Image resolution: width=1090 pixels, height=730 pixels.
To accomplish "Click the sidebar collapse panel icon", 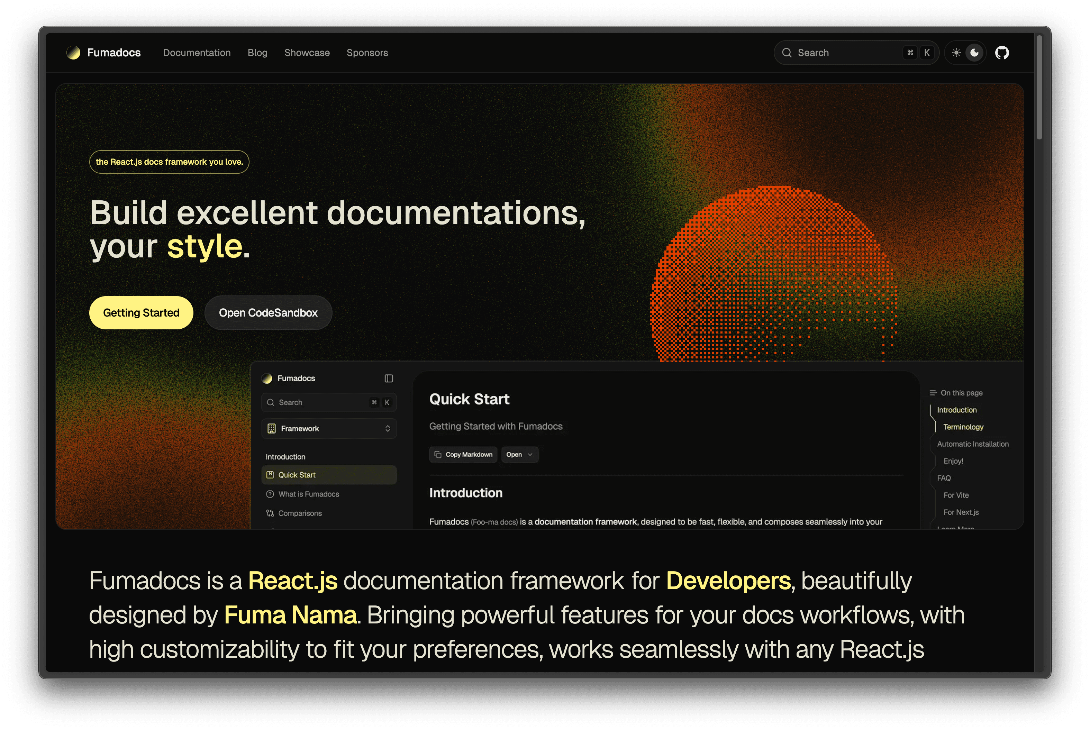I will (388, 378).
